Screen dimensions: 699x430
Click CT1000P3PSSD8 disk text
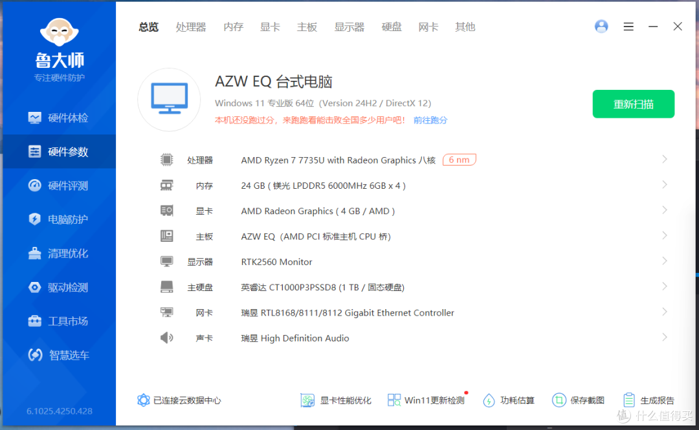(x=323, y=287)
